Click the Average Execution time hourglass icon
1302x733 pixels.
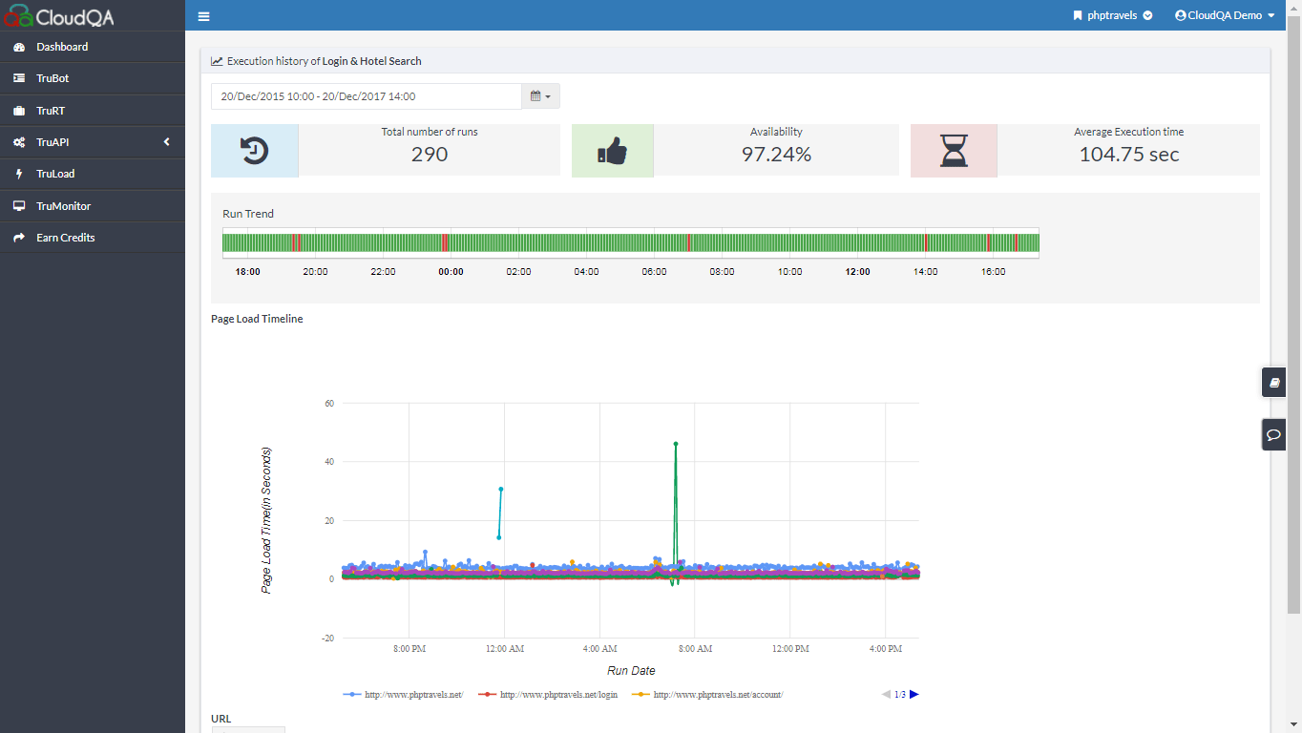pyautogui.click(x=954, y=151)
